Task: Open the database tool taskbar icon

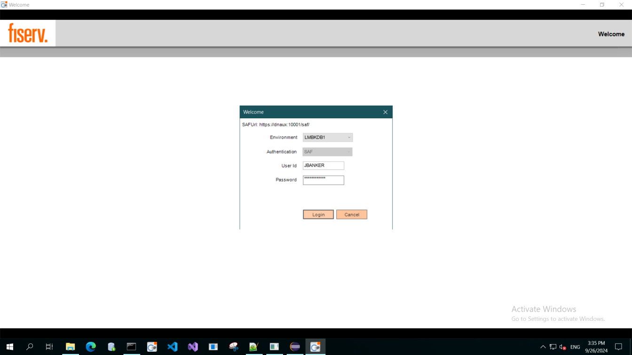Action: pyautogui.click(x=111, y=347)
